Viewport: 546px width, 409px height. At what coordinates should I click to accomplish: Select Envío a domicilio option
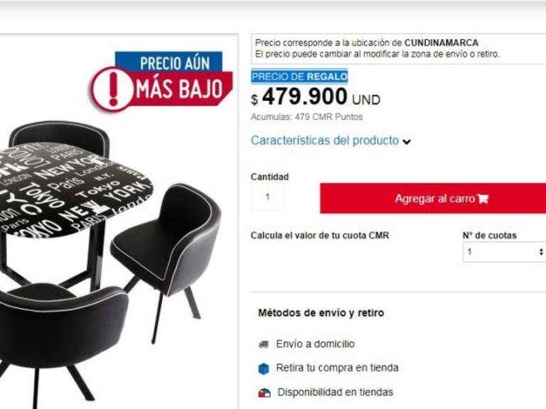click(315, 344)
